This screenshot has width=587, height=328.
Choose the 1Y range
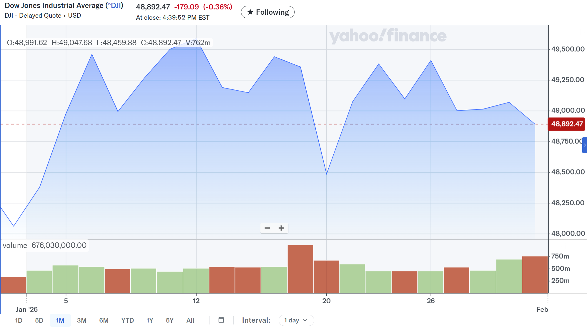150,320
